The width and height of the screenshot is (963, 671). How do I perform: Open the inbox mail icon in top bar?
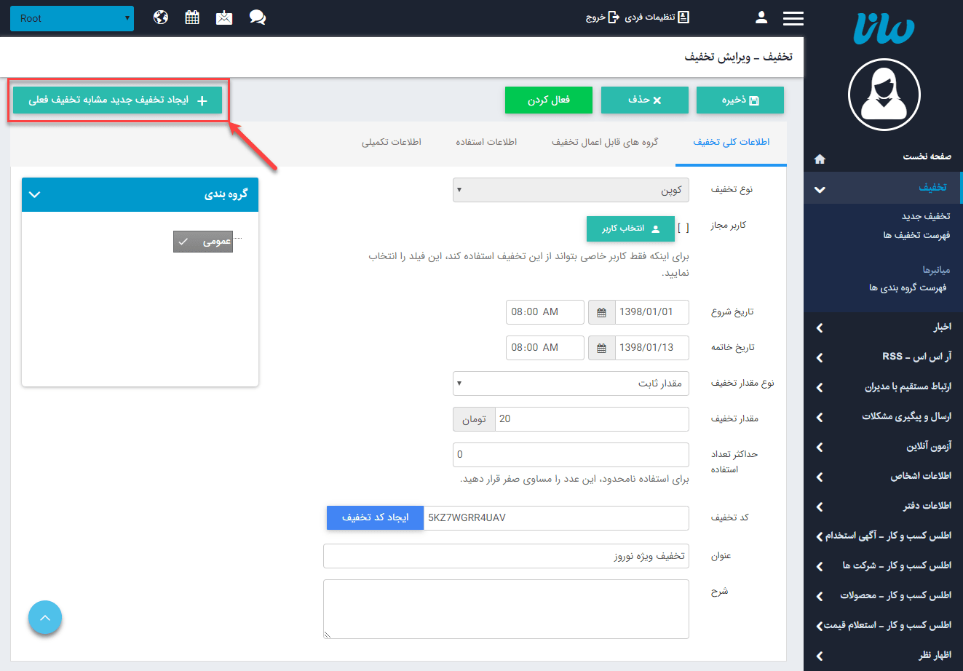click(x=223, y=17)
